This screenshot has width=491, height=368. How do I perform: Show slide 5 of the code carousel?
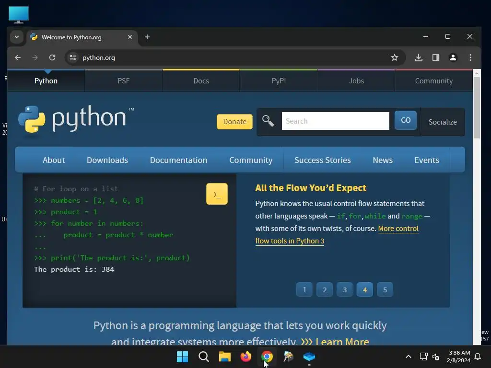385,290
